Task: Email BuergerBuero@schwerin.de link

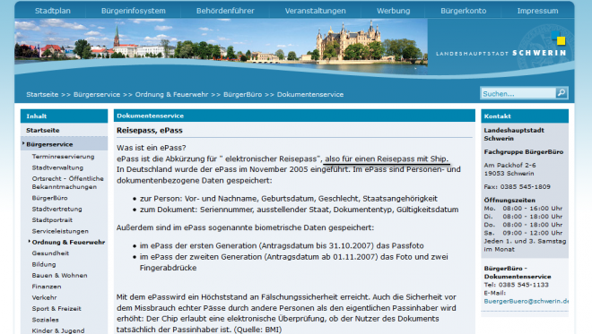Action: tap(527, 301)
